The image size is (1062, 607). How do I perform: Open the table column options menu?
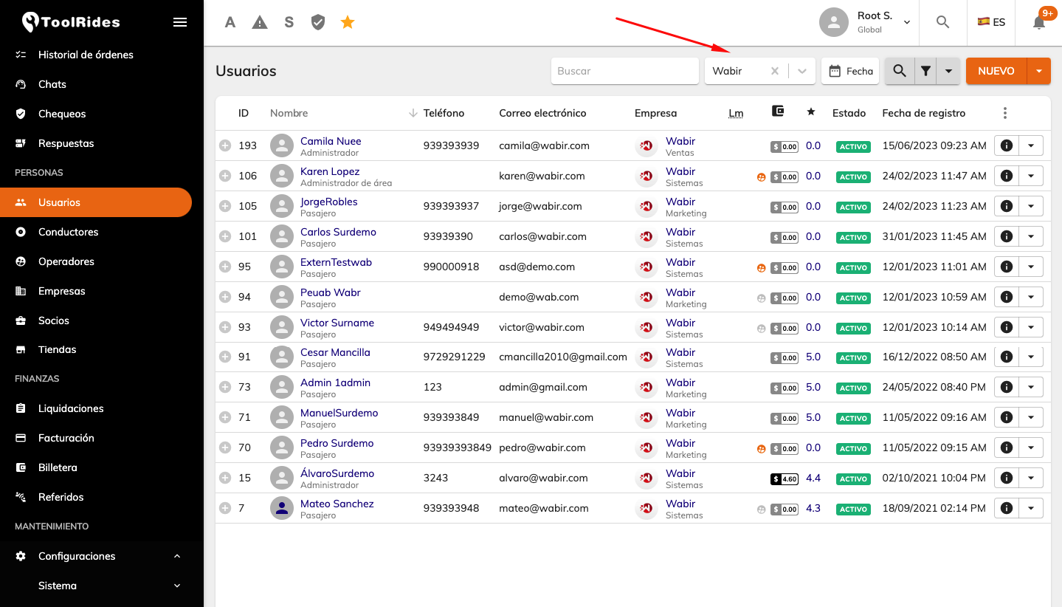1004,113
